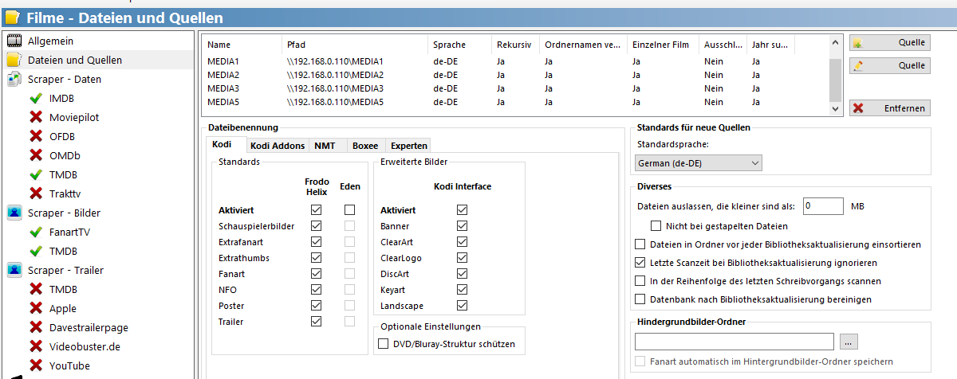Select the MEDIA1 source row
The height and width of the screenshot is (379, 957).
pos(516,61)
